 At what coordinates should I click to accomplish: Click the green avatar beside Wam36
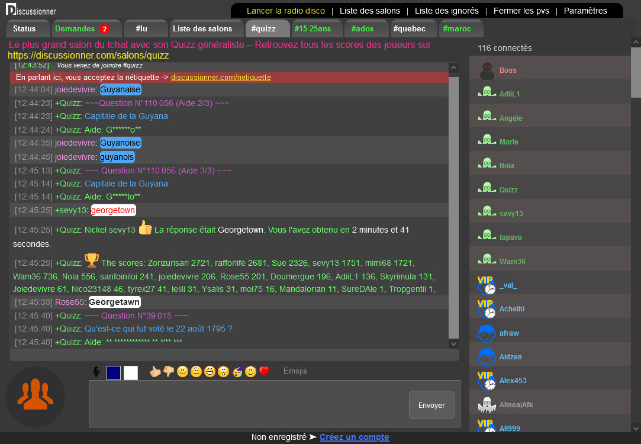point(487,260)
